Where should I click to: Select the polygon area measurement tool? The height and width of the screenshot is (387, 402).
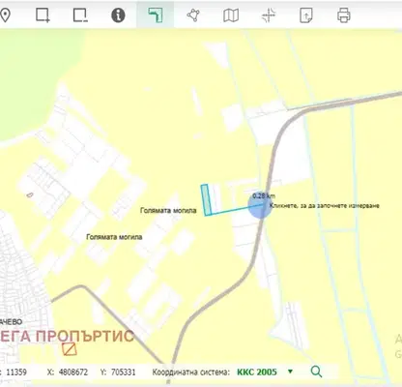coord(193,15)
